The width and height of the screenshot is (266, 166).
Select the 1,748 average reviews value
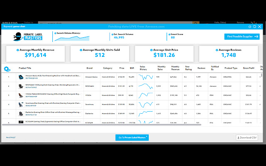click(229, 55)
